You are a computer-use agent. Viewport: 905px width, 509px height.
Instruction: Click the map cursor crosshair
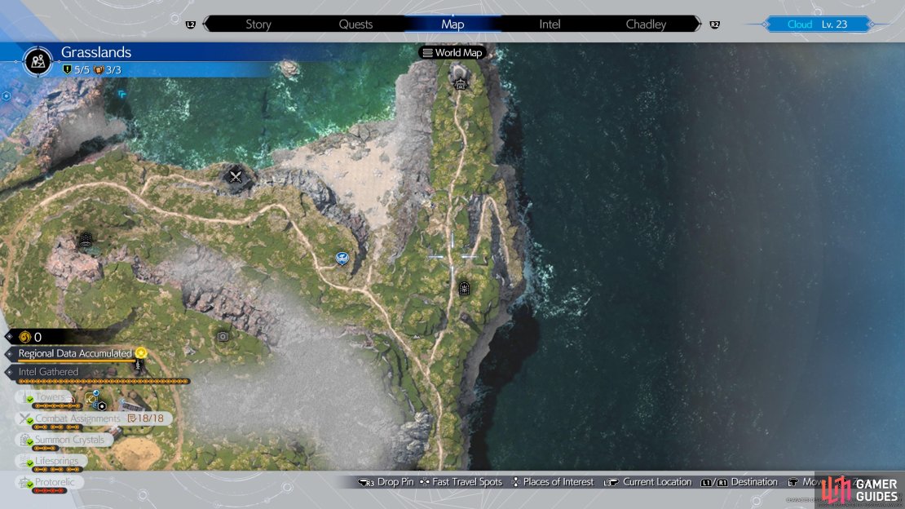(x=452, y=256)
